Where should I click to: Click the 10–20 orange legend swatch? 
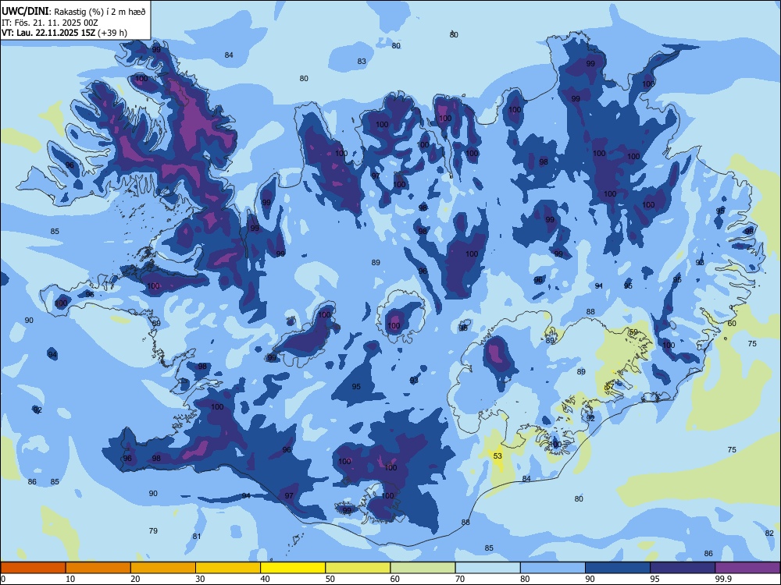coord(98,568)
